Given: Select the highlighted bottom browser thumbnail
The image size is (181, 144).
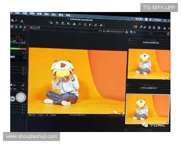Looking at the screenshot, I should (x=148, y=109).
